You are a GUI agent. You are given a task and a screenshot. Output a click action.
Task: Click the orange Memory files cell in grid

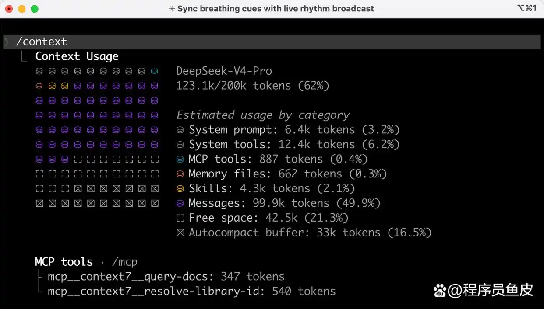[x=39, y=86]
